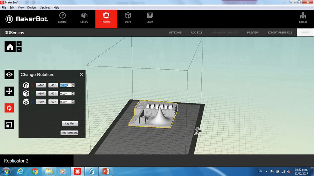Image resolution: width=314 pixels, height=176 pixels.
Task: Rotate Z axis by -90°
Action: [53, 102]
